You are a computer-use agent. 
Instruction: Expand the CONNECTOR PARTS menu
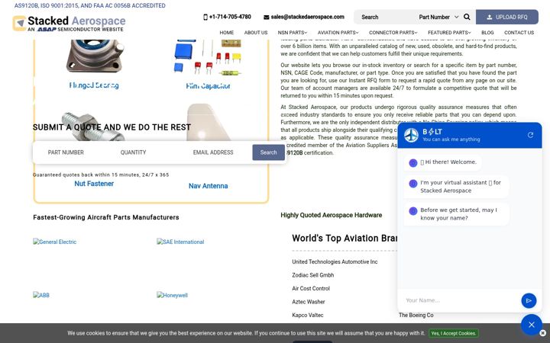pos(393,33)
